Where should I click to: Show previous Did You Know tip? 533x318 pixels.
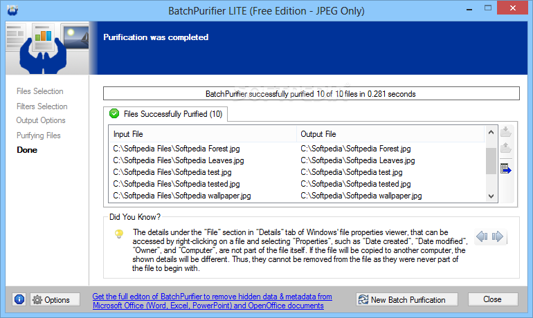point(482,236)
